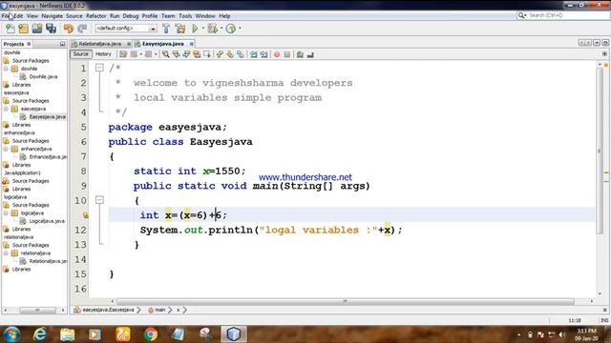Toggle Highlight Search in editor toolbar

click(197, 54)
